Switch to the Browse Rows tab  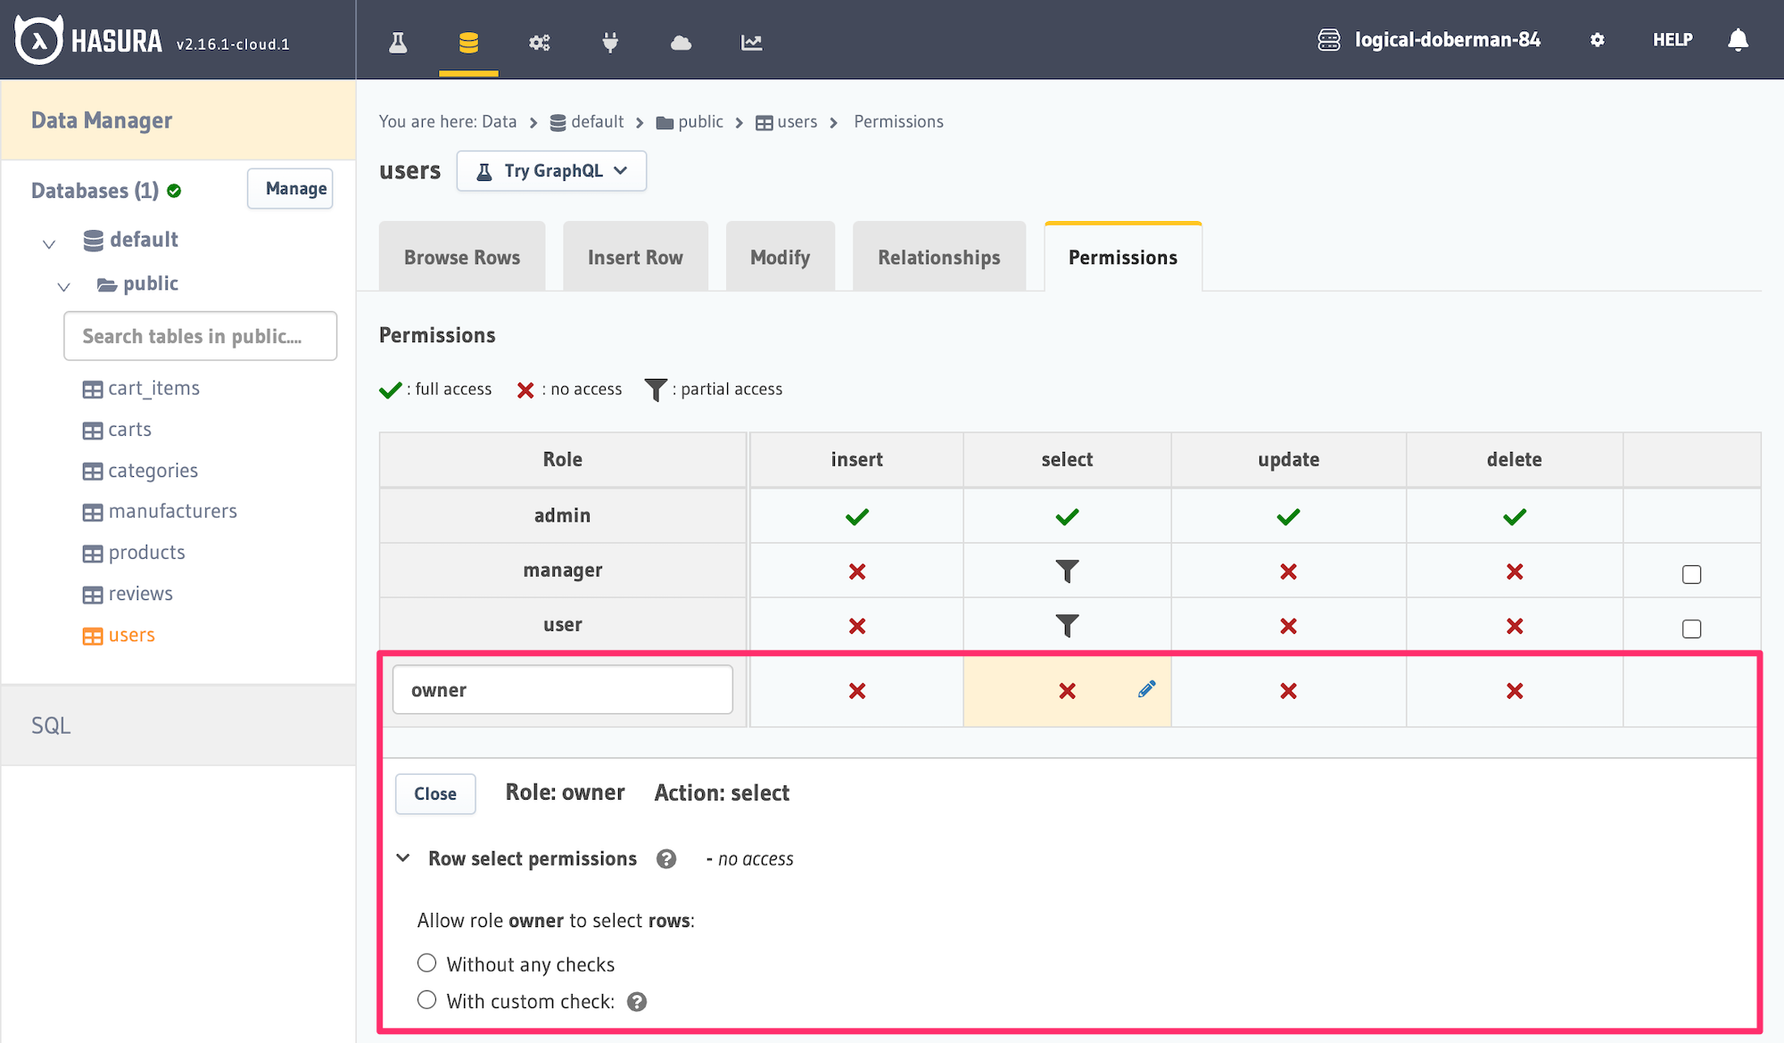461,258
